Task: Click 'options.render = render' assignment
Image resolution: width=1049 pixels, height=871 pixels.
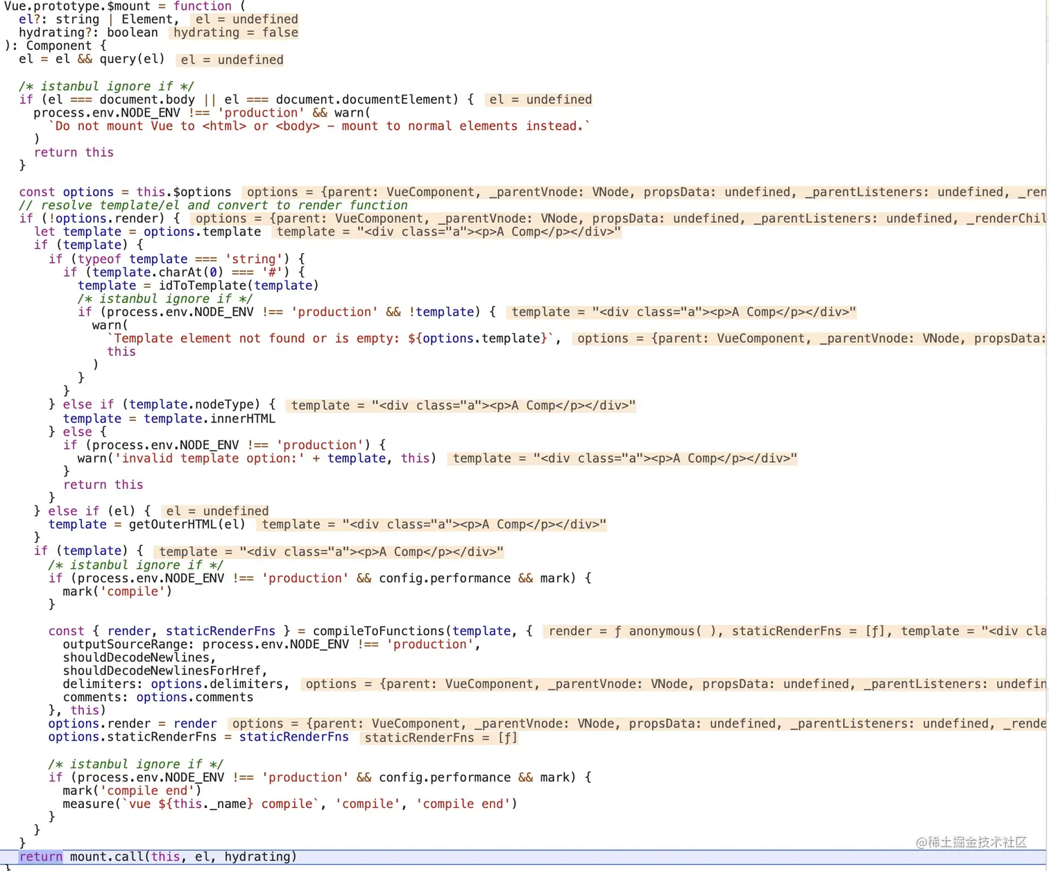Action: click(133, 723)
